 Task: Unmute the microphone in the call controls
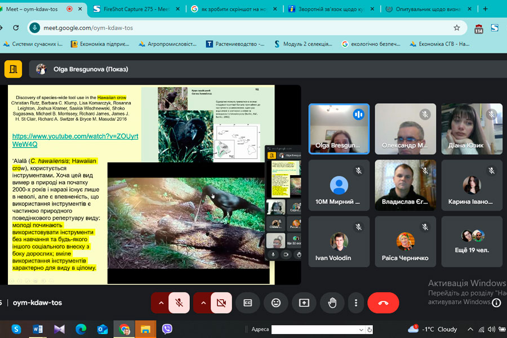pyautogui.click(x=179, y=303)
